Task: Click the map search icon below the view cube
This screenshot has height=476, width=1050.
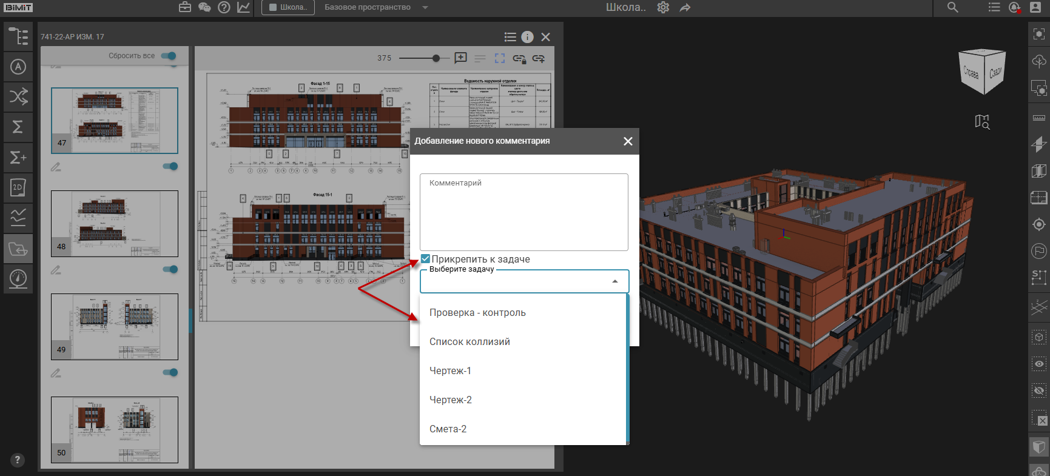Action: pyautogui.click(x=982, y=122)
